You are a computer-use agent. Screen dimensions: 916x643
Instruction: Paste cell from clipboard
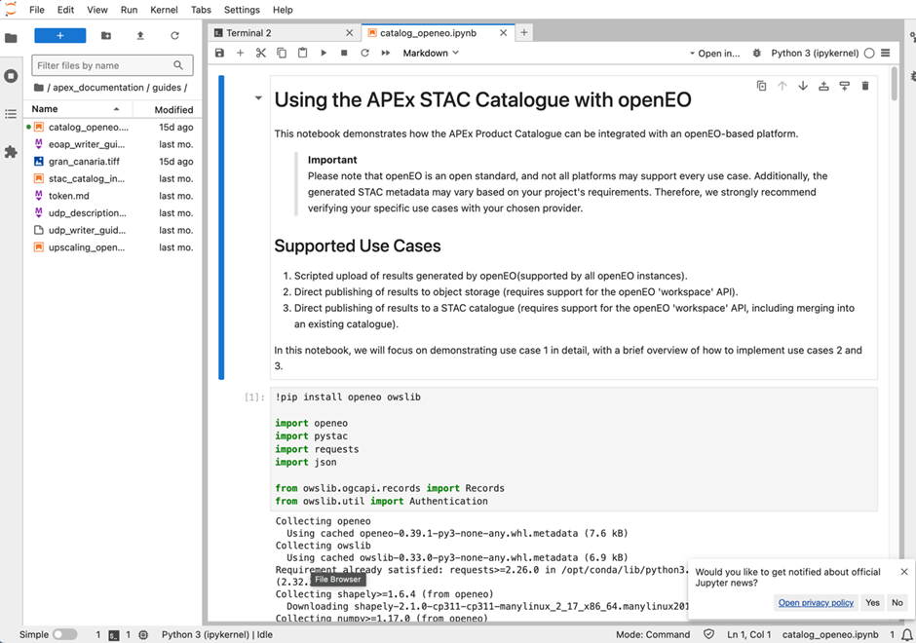pos(303,54)
